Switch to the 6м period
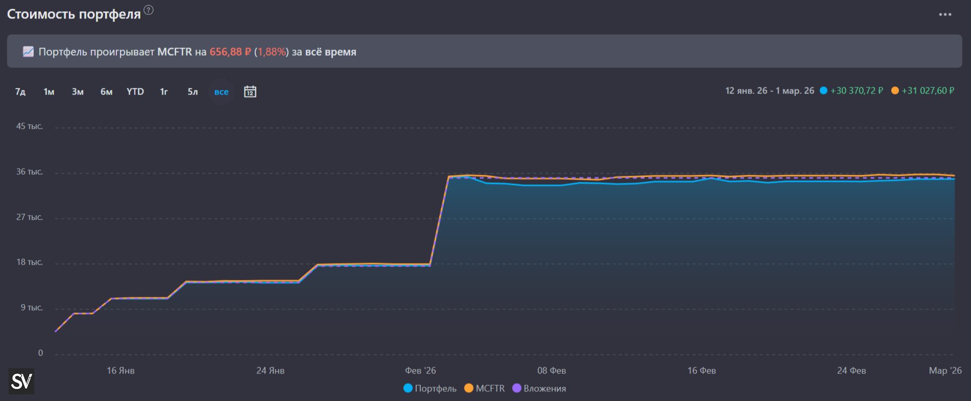Screen dimensions: 971x401 point(106,91)
